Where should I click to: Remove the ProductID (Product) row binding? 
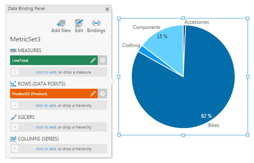click(102, 94)
